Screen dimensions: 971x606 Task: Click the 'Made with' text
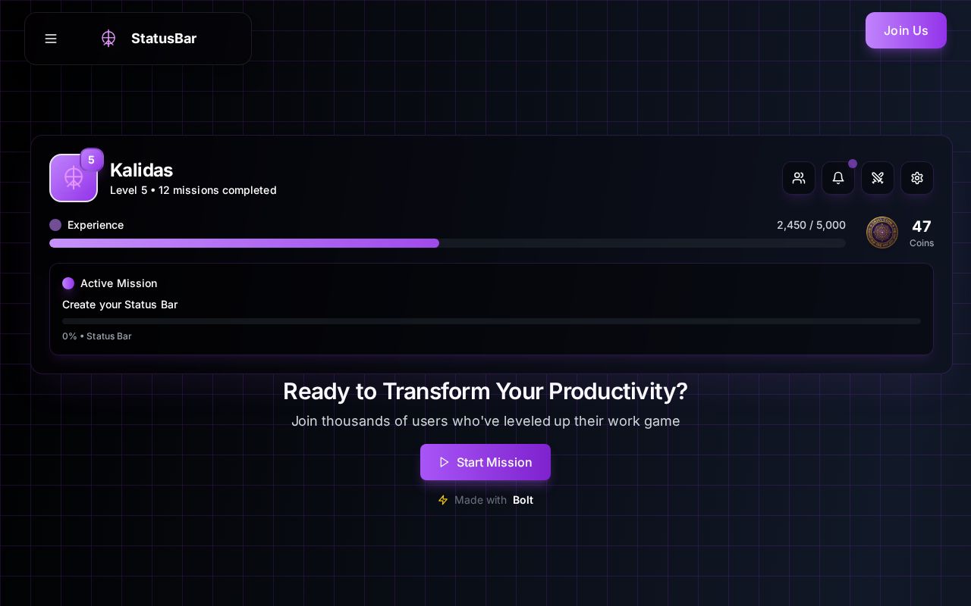480,500
